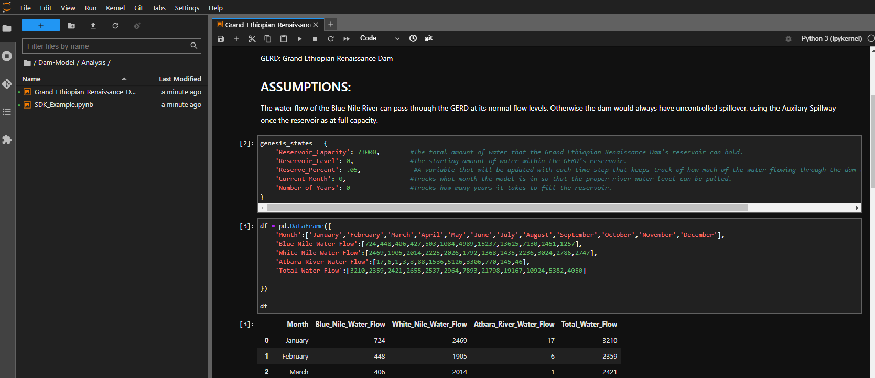
Task: Open the View menu
Action: pos(68,8)
